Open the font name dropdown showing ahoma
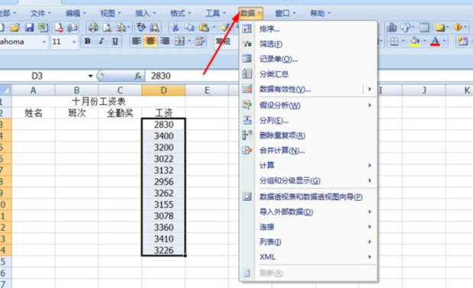 point(44,42)
